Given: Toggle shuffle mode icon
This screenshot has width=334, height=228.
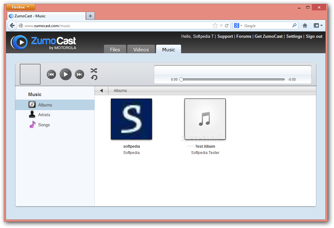Looking at the screenshot, I should pos(94,71).
